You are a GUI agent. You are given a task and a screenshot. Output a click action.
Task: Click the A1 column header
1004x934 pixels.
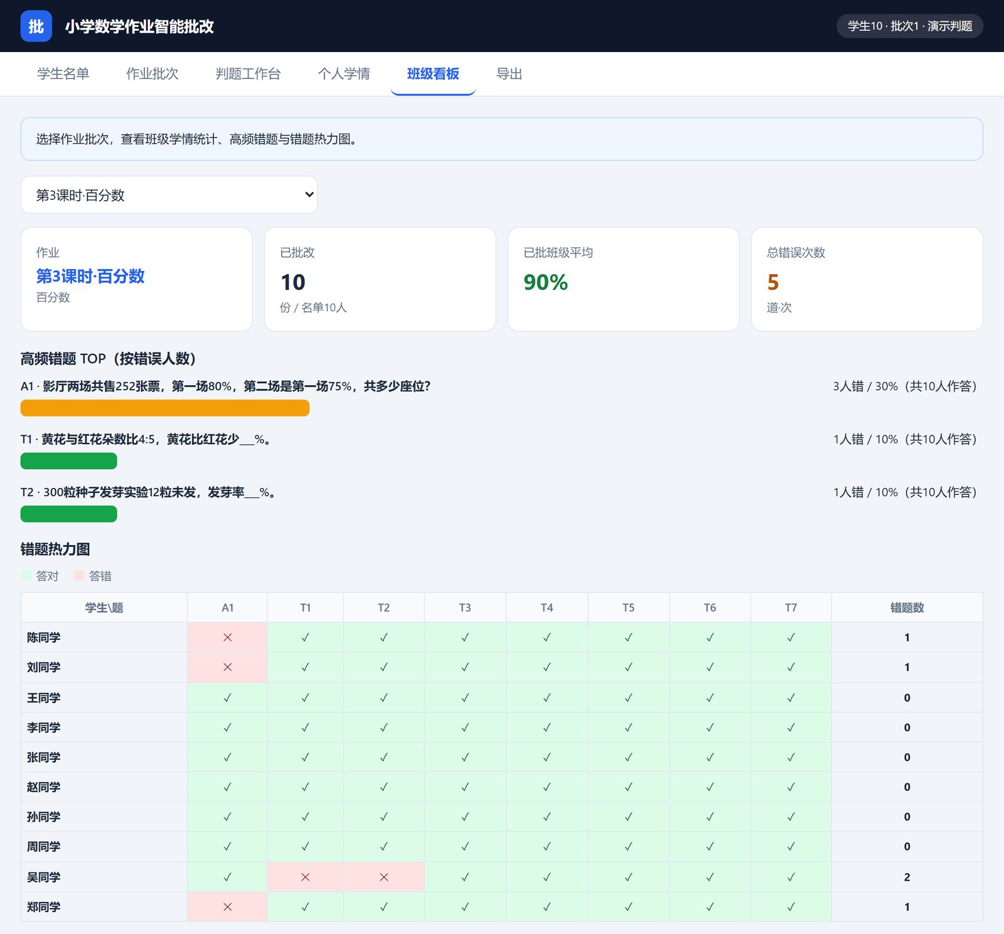coord(227,607)
